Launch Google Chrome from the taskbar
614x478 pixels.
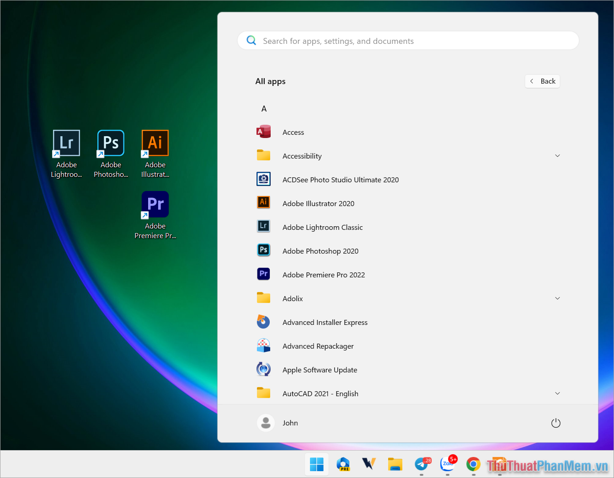pos(473,464)
